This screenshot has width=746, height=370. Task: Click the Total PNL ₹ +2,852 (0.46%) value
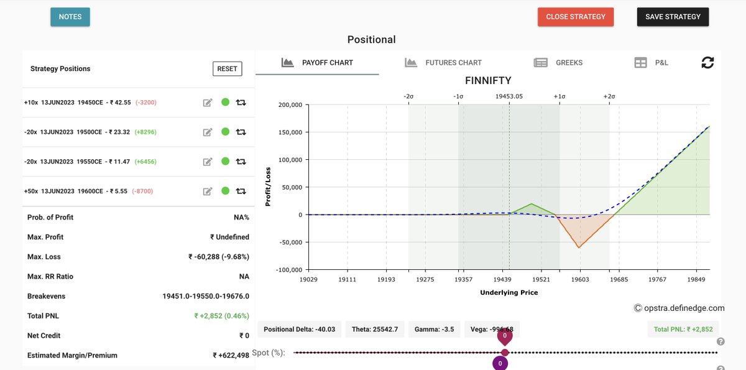(222, 316)
